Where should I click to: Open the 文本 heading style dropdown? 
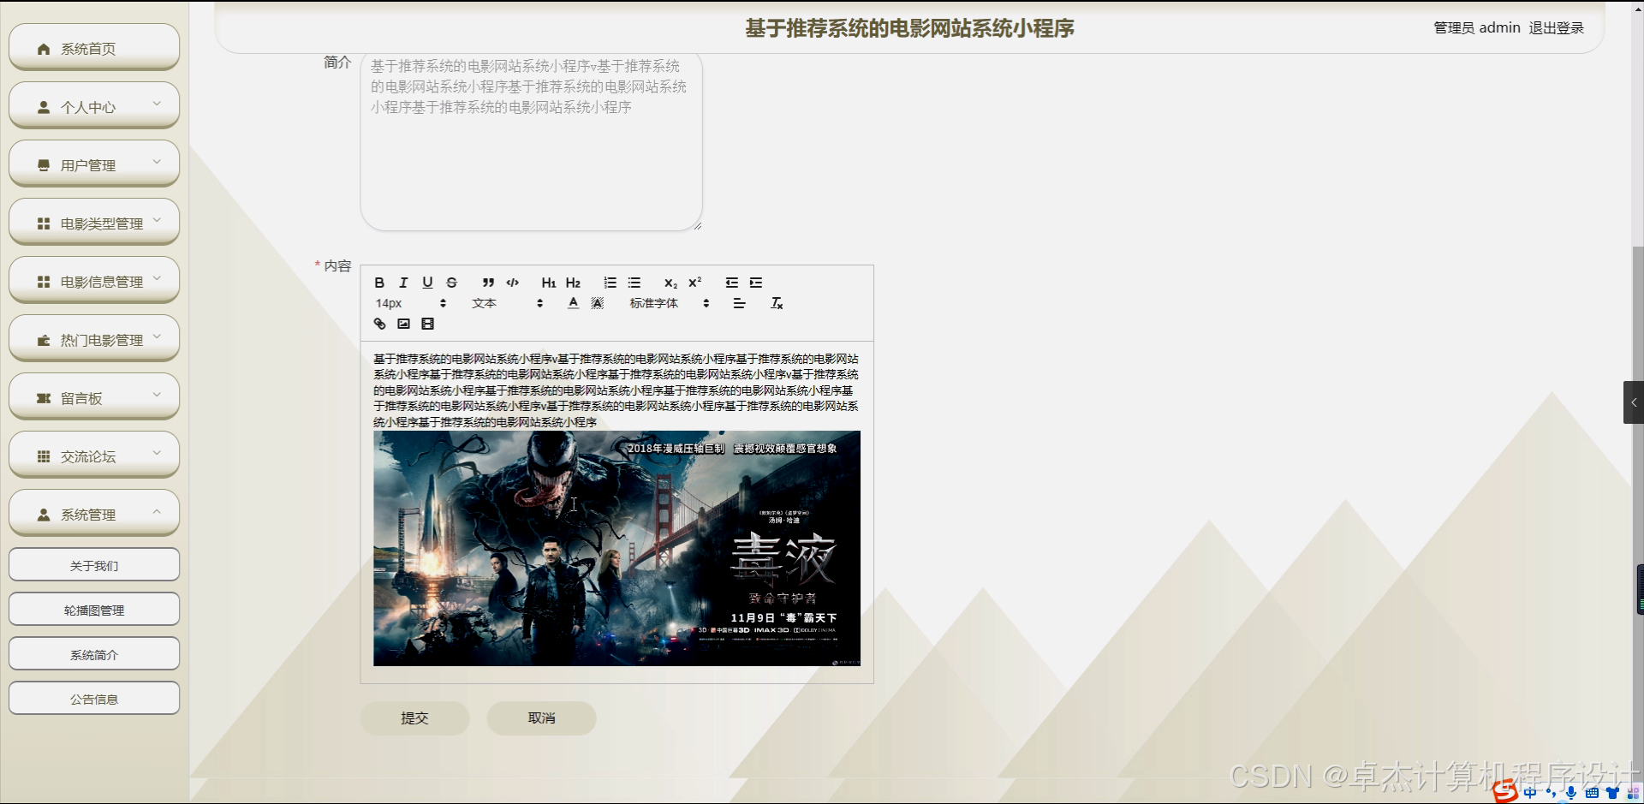507,303
